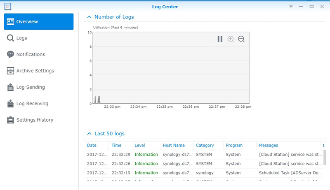Viewport: 330px width, 190px height.
Task: Switch to the Archive Settings page
Action: click(x=35, y=71)
